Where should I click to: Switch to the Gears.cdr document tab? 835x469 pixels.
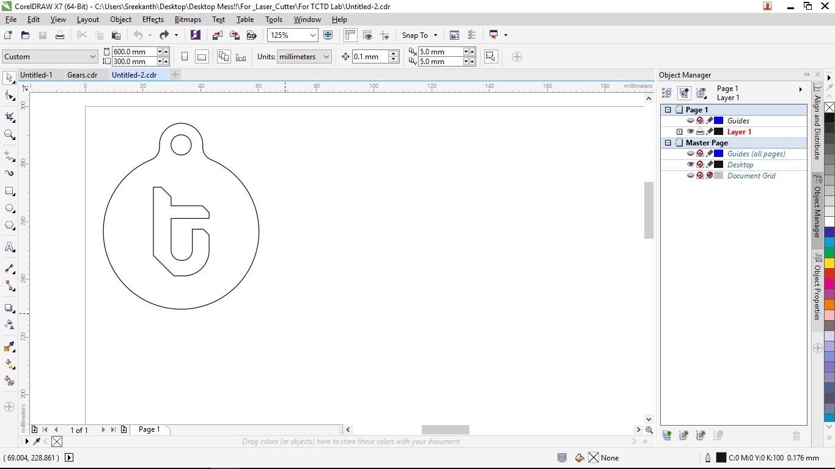click(x=83, y=75)
